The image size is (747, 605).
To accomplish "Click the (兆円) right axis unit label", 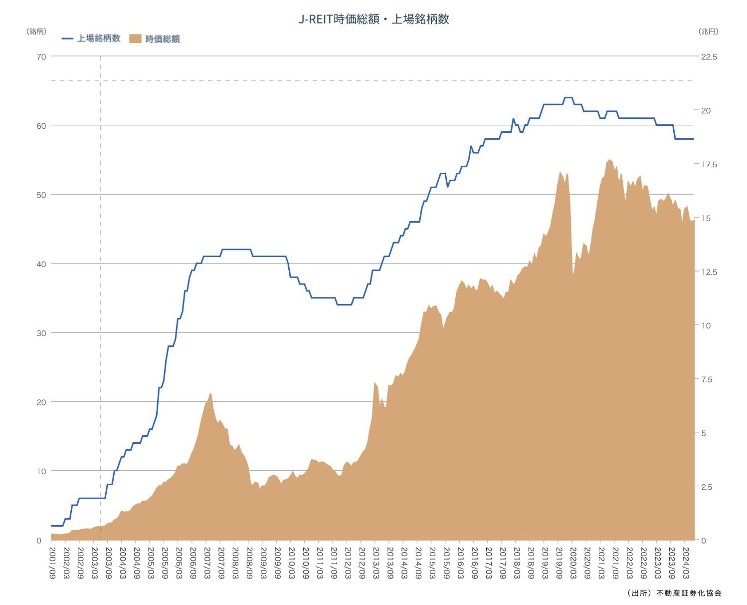I will point(708,31).
